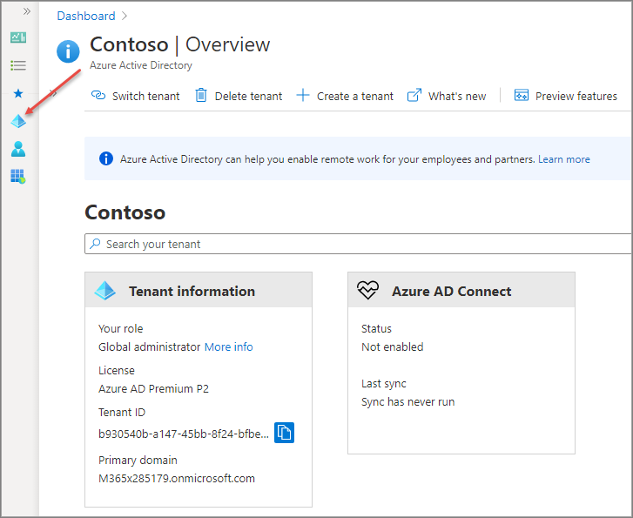Click the info icon in the remote work banner
The height and width of the screenshot is (518, 633).
(105, 158)
